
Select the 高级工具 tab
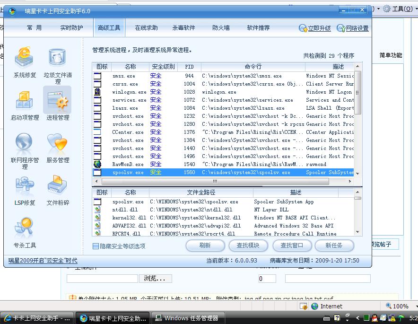(x=109, y=28)
